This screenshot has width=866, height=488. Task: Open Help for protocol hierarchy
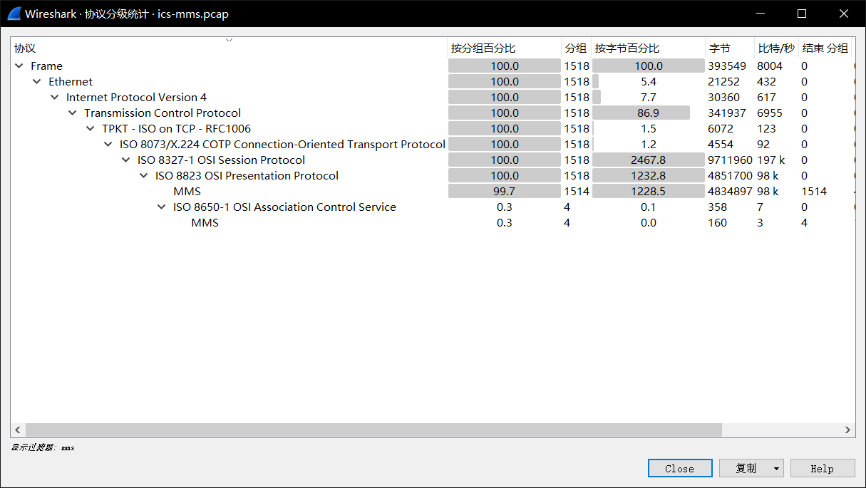pyautogui.click(x=822, y=468)
